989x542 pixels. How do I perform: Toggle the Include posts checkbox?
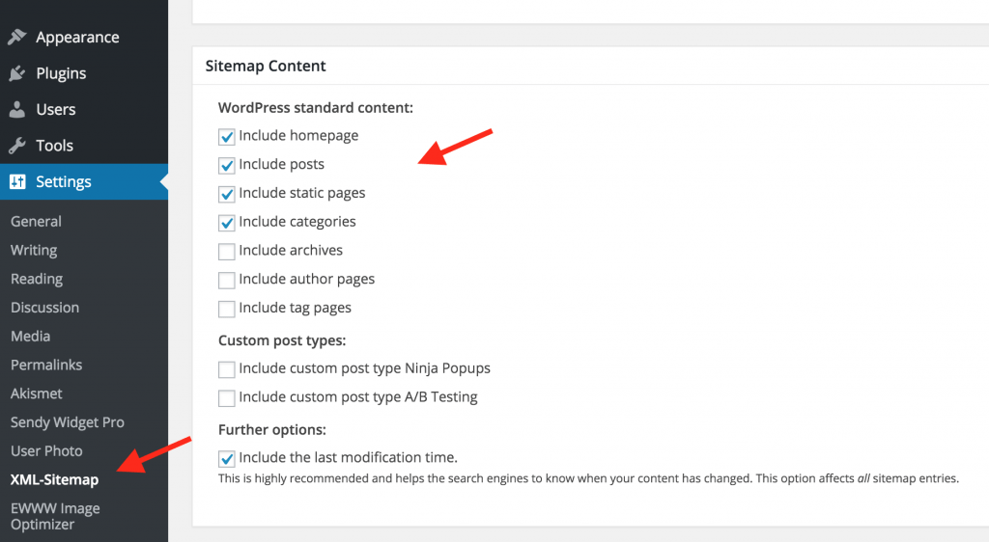(x=227, y=165)
